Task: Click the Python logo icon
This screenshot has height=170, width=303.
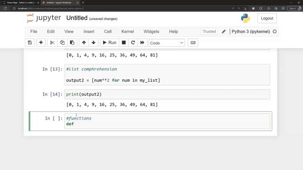Action: tap(245, 18)
